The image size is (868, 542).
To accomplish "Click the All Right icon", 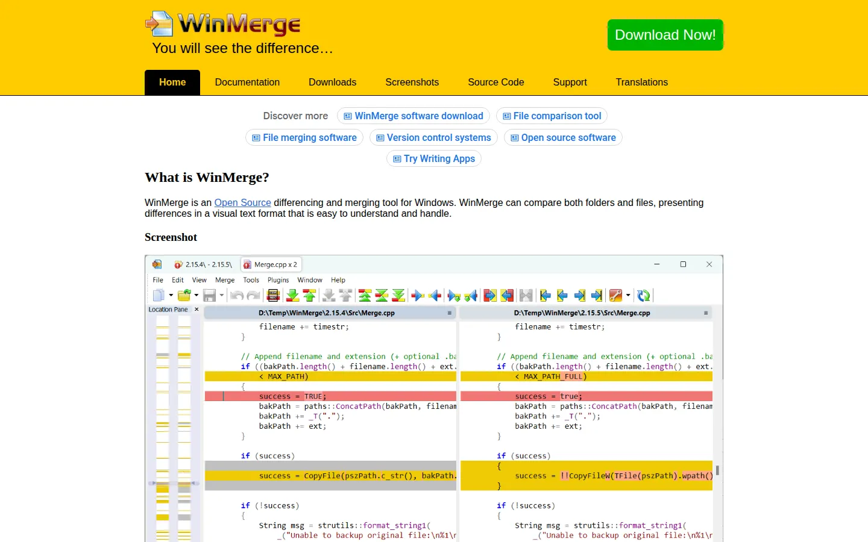I will tap(489, 295).
